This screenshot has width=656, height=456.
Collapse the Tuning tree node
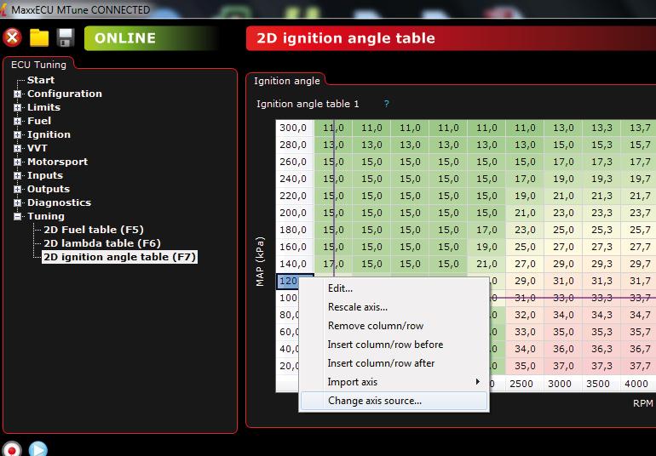[17, 216]
